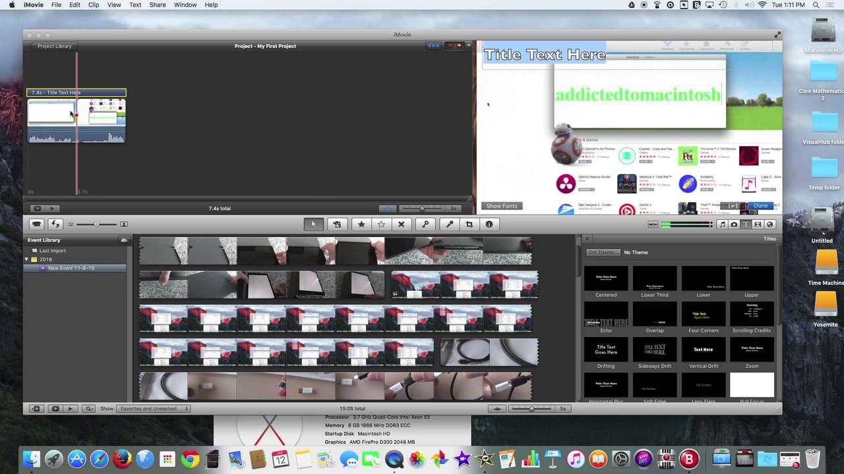Close the Titles browser with X

587,239
